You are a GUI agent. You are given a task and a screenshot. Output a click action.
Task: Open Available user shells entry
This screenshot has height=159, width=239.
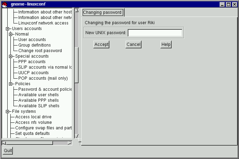[38, 95]
